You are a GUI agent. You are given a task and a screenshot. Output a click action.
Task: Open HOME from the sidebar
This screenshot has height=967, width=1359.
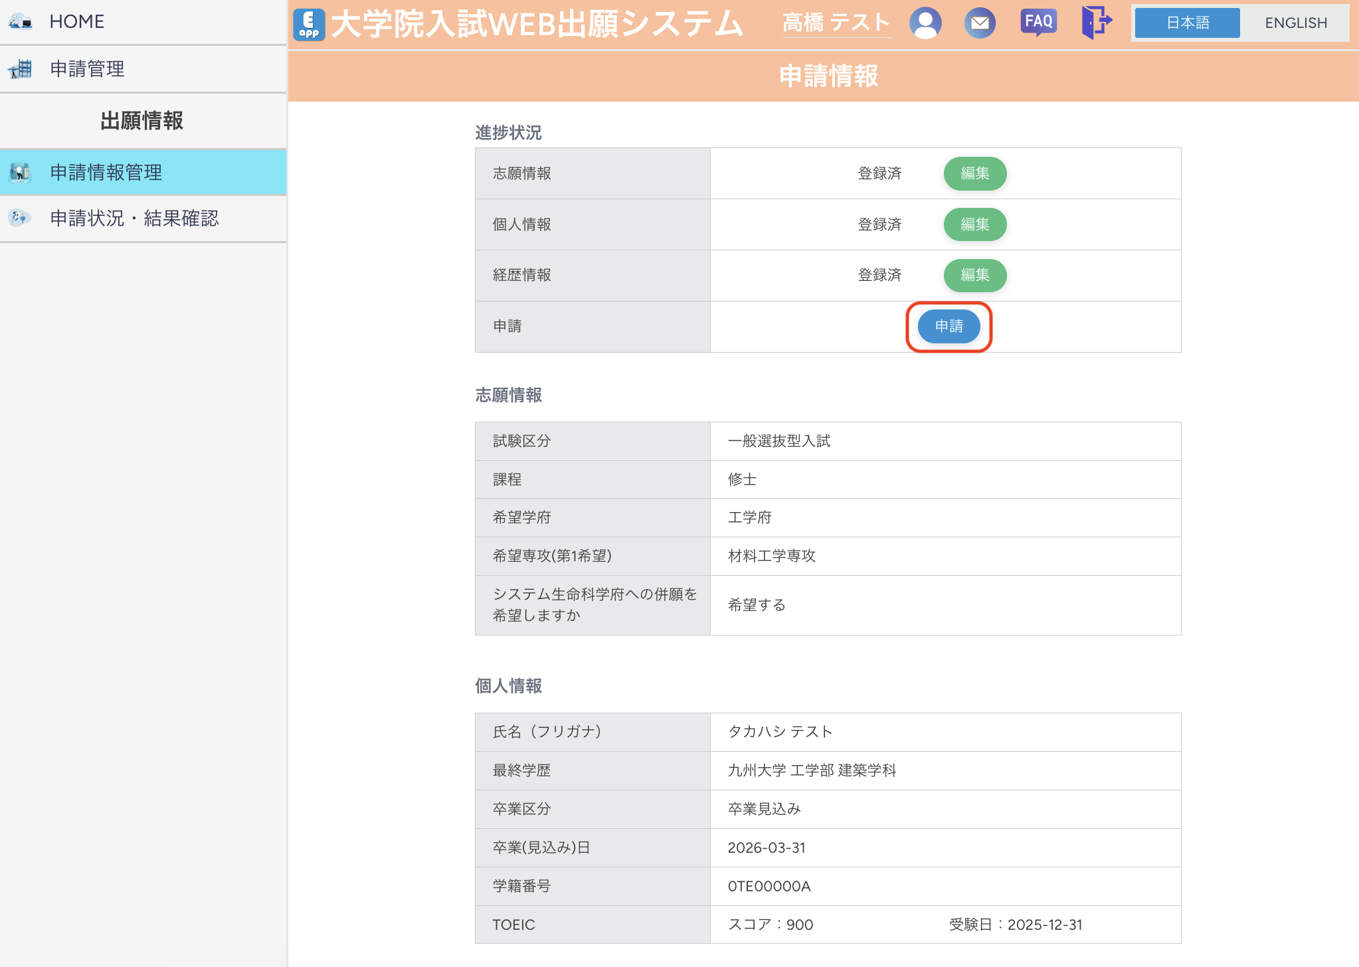[x=77, y=22]
